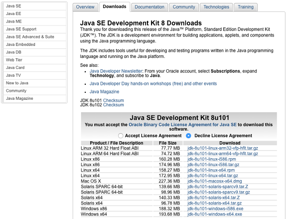Open Java Card sidebar item

(x=35, y=68)
